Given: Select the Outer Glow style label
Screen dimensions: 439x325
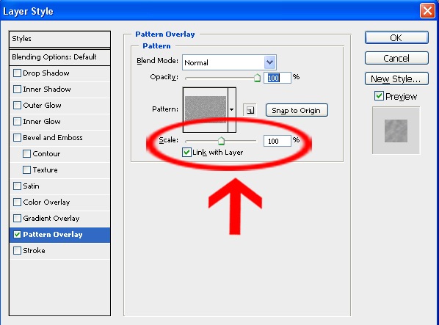Looking at the screenshot, I should point(42,106).
